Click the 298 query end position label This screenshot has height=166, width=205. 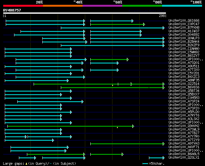pyautogui.click(x=162, y=16)
